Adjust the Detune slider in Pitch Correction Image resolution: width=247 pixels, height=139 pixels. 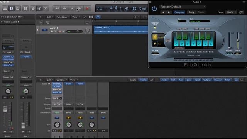[x=238, y=41]
